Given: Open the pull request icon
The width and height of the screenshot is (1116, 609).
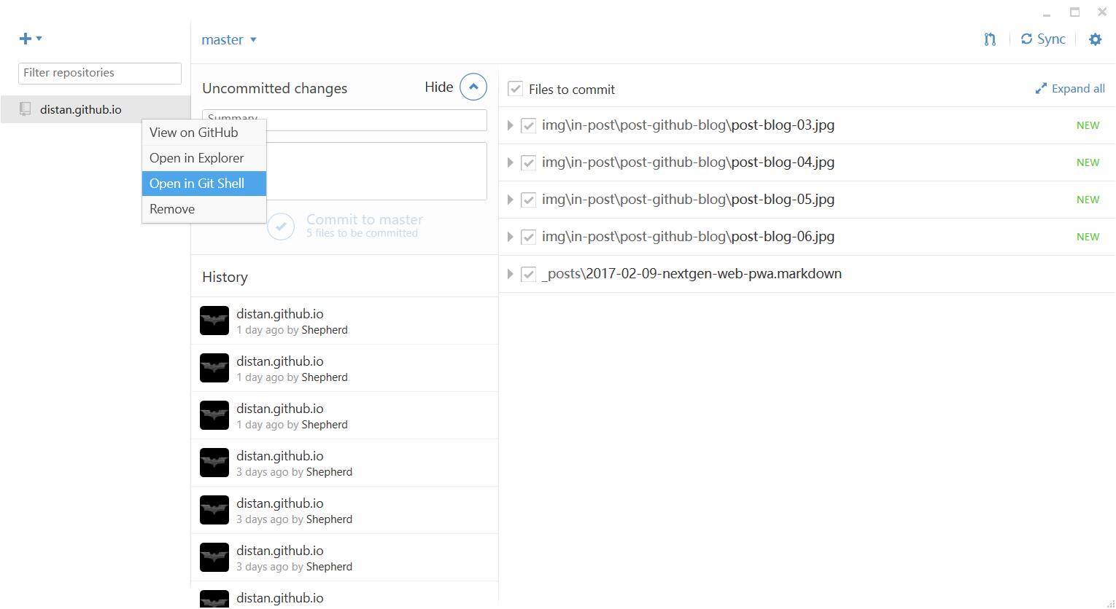Looking at the screenshot, I should point(990,39).
